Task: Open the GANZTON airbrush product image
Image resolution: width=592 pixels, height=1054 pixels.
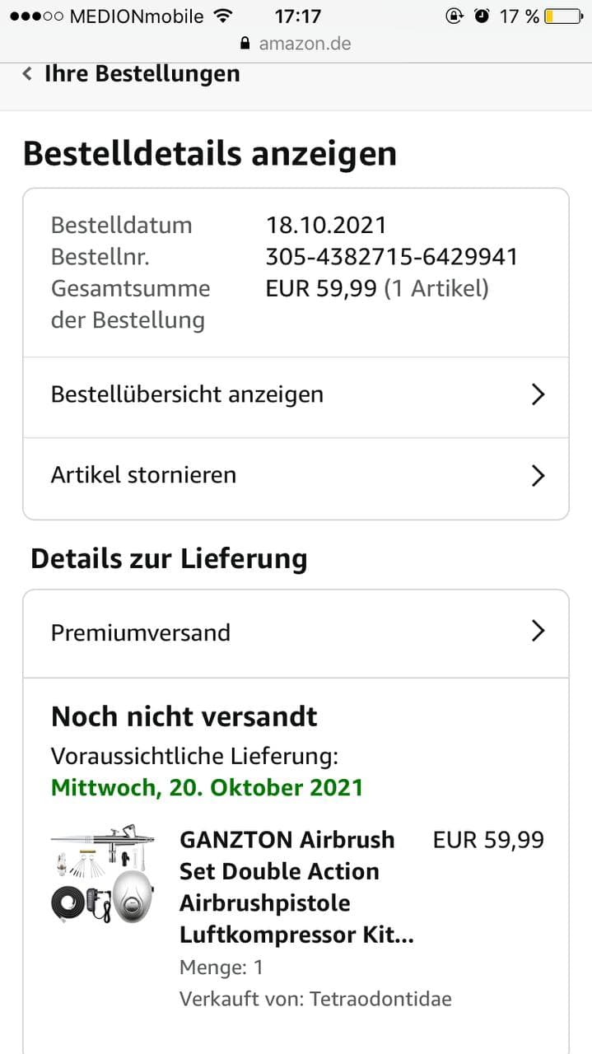Action: click(x=103, y=872)
